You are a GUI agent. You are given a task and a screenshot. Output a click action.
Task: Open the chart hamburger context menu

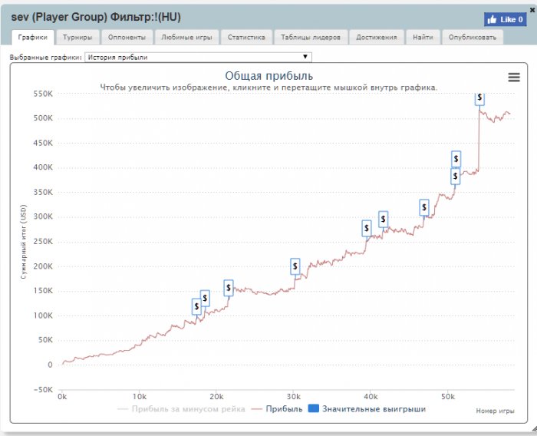pos(514,77)
